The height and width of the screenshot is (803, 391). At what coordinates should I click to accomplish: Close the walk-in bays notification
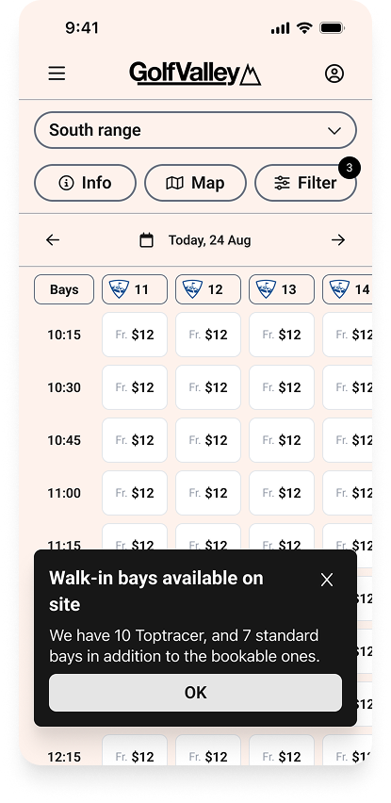tap(327, 580)
